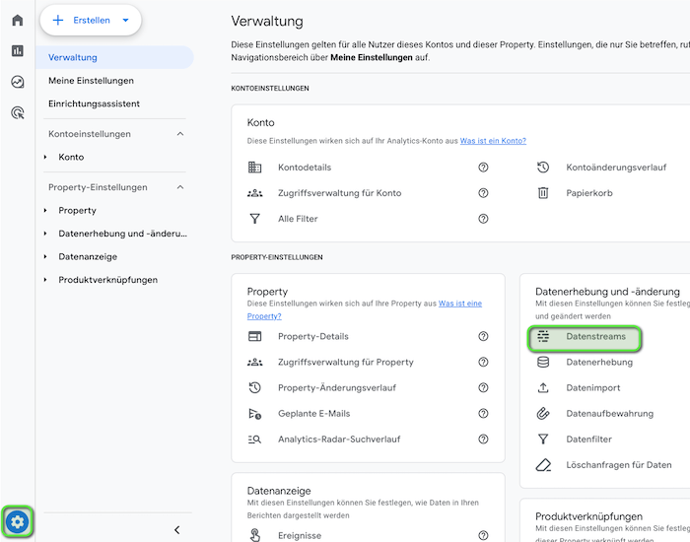
Task: Click help icon beside Property-Details
Action: [x=483, y=337]
